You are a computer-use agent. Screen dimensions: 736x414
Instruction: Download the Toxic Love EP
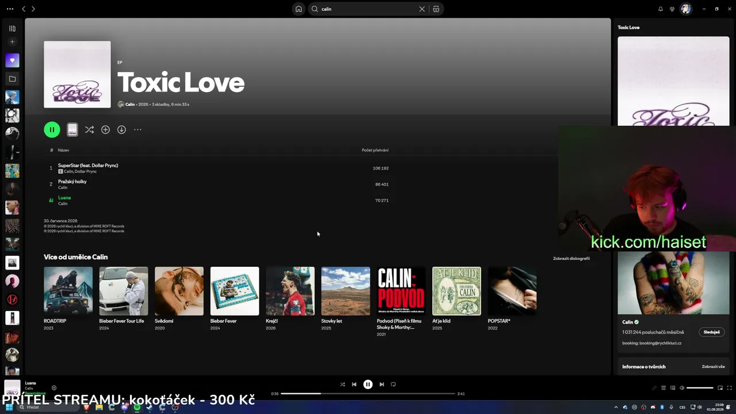point(121,130)
